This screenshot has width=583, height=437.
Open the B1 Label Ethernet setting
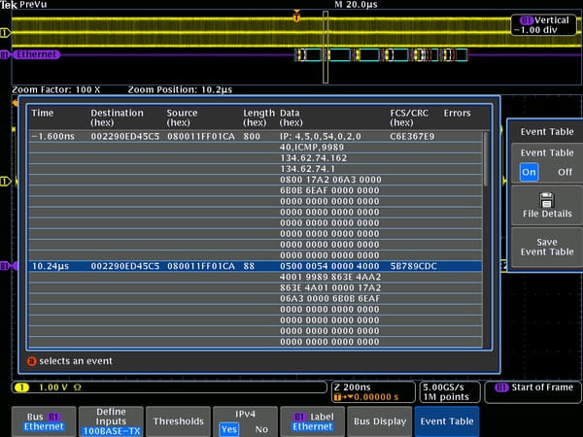312,421
